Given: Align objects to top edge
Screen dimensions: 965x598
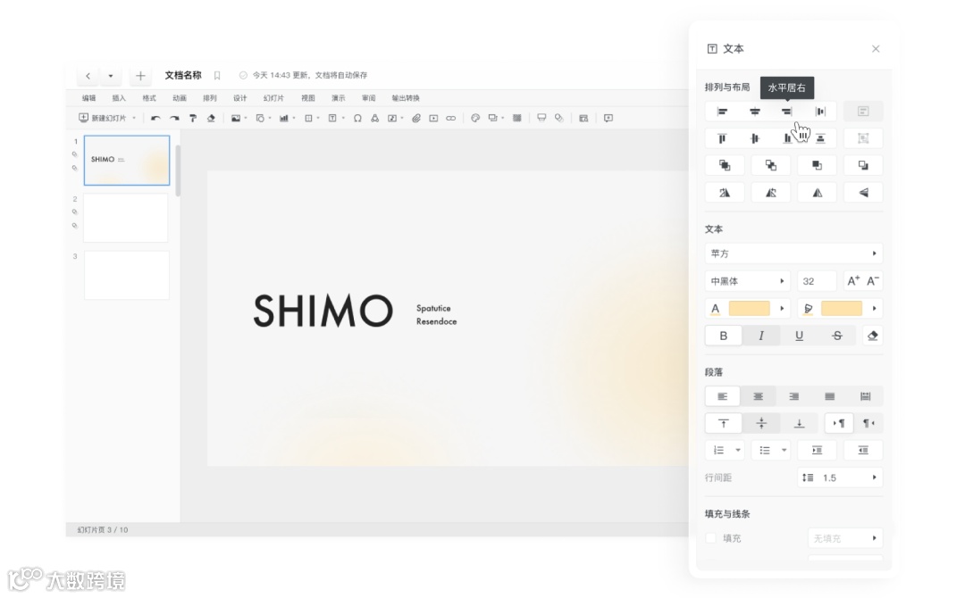Looking at the screenshot, I should click(722, 138).
